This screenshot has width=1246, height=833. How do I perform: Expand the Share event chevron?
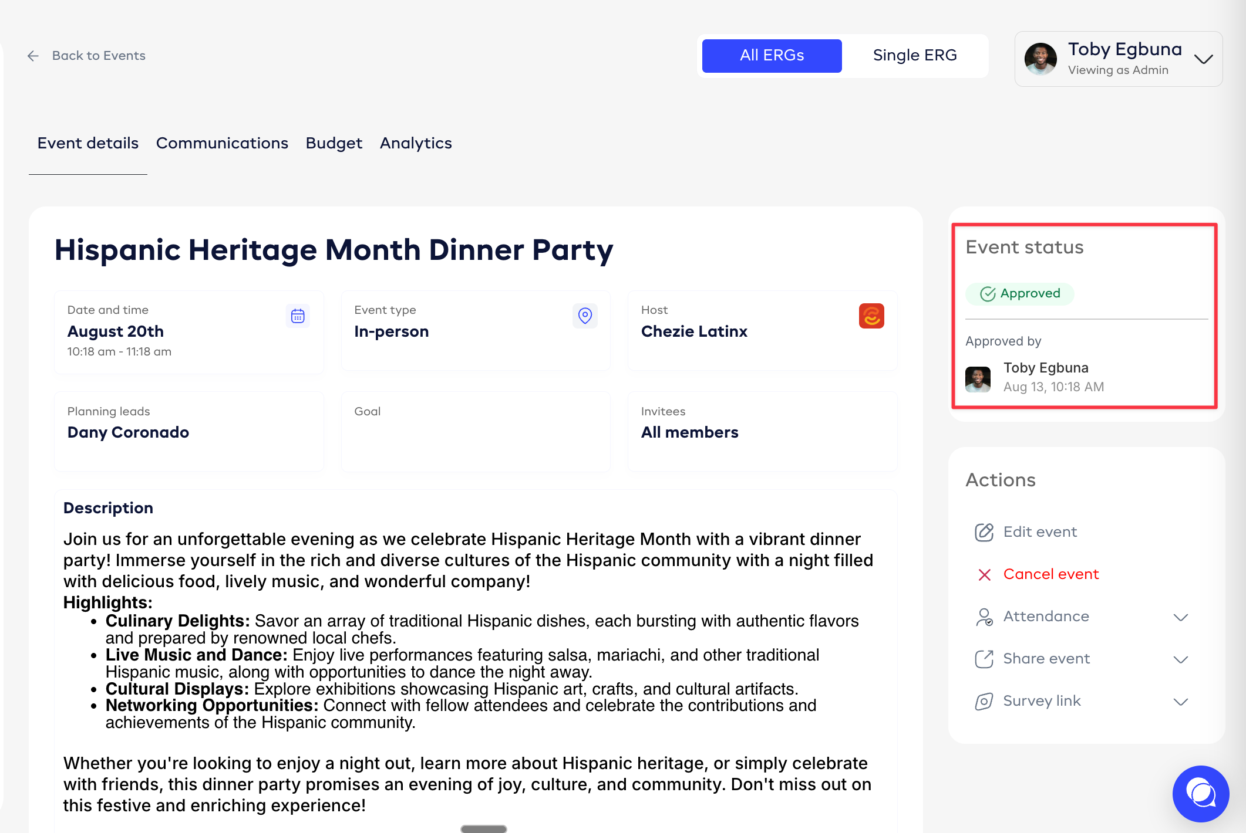[1180, 659]
